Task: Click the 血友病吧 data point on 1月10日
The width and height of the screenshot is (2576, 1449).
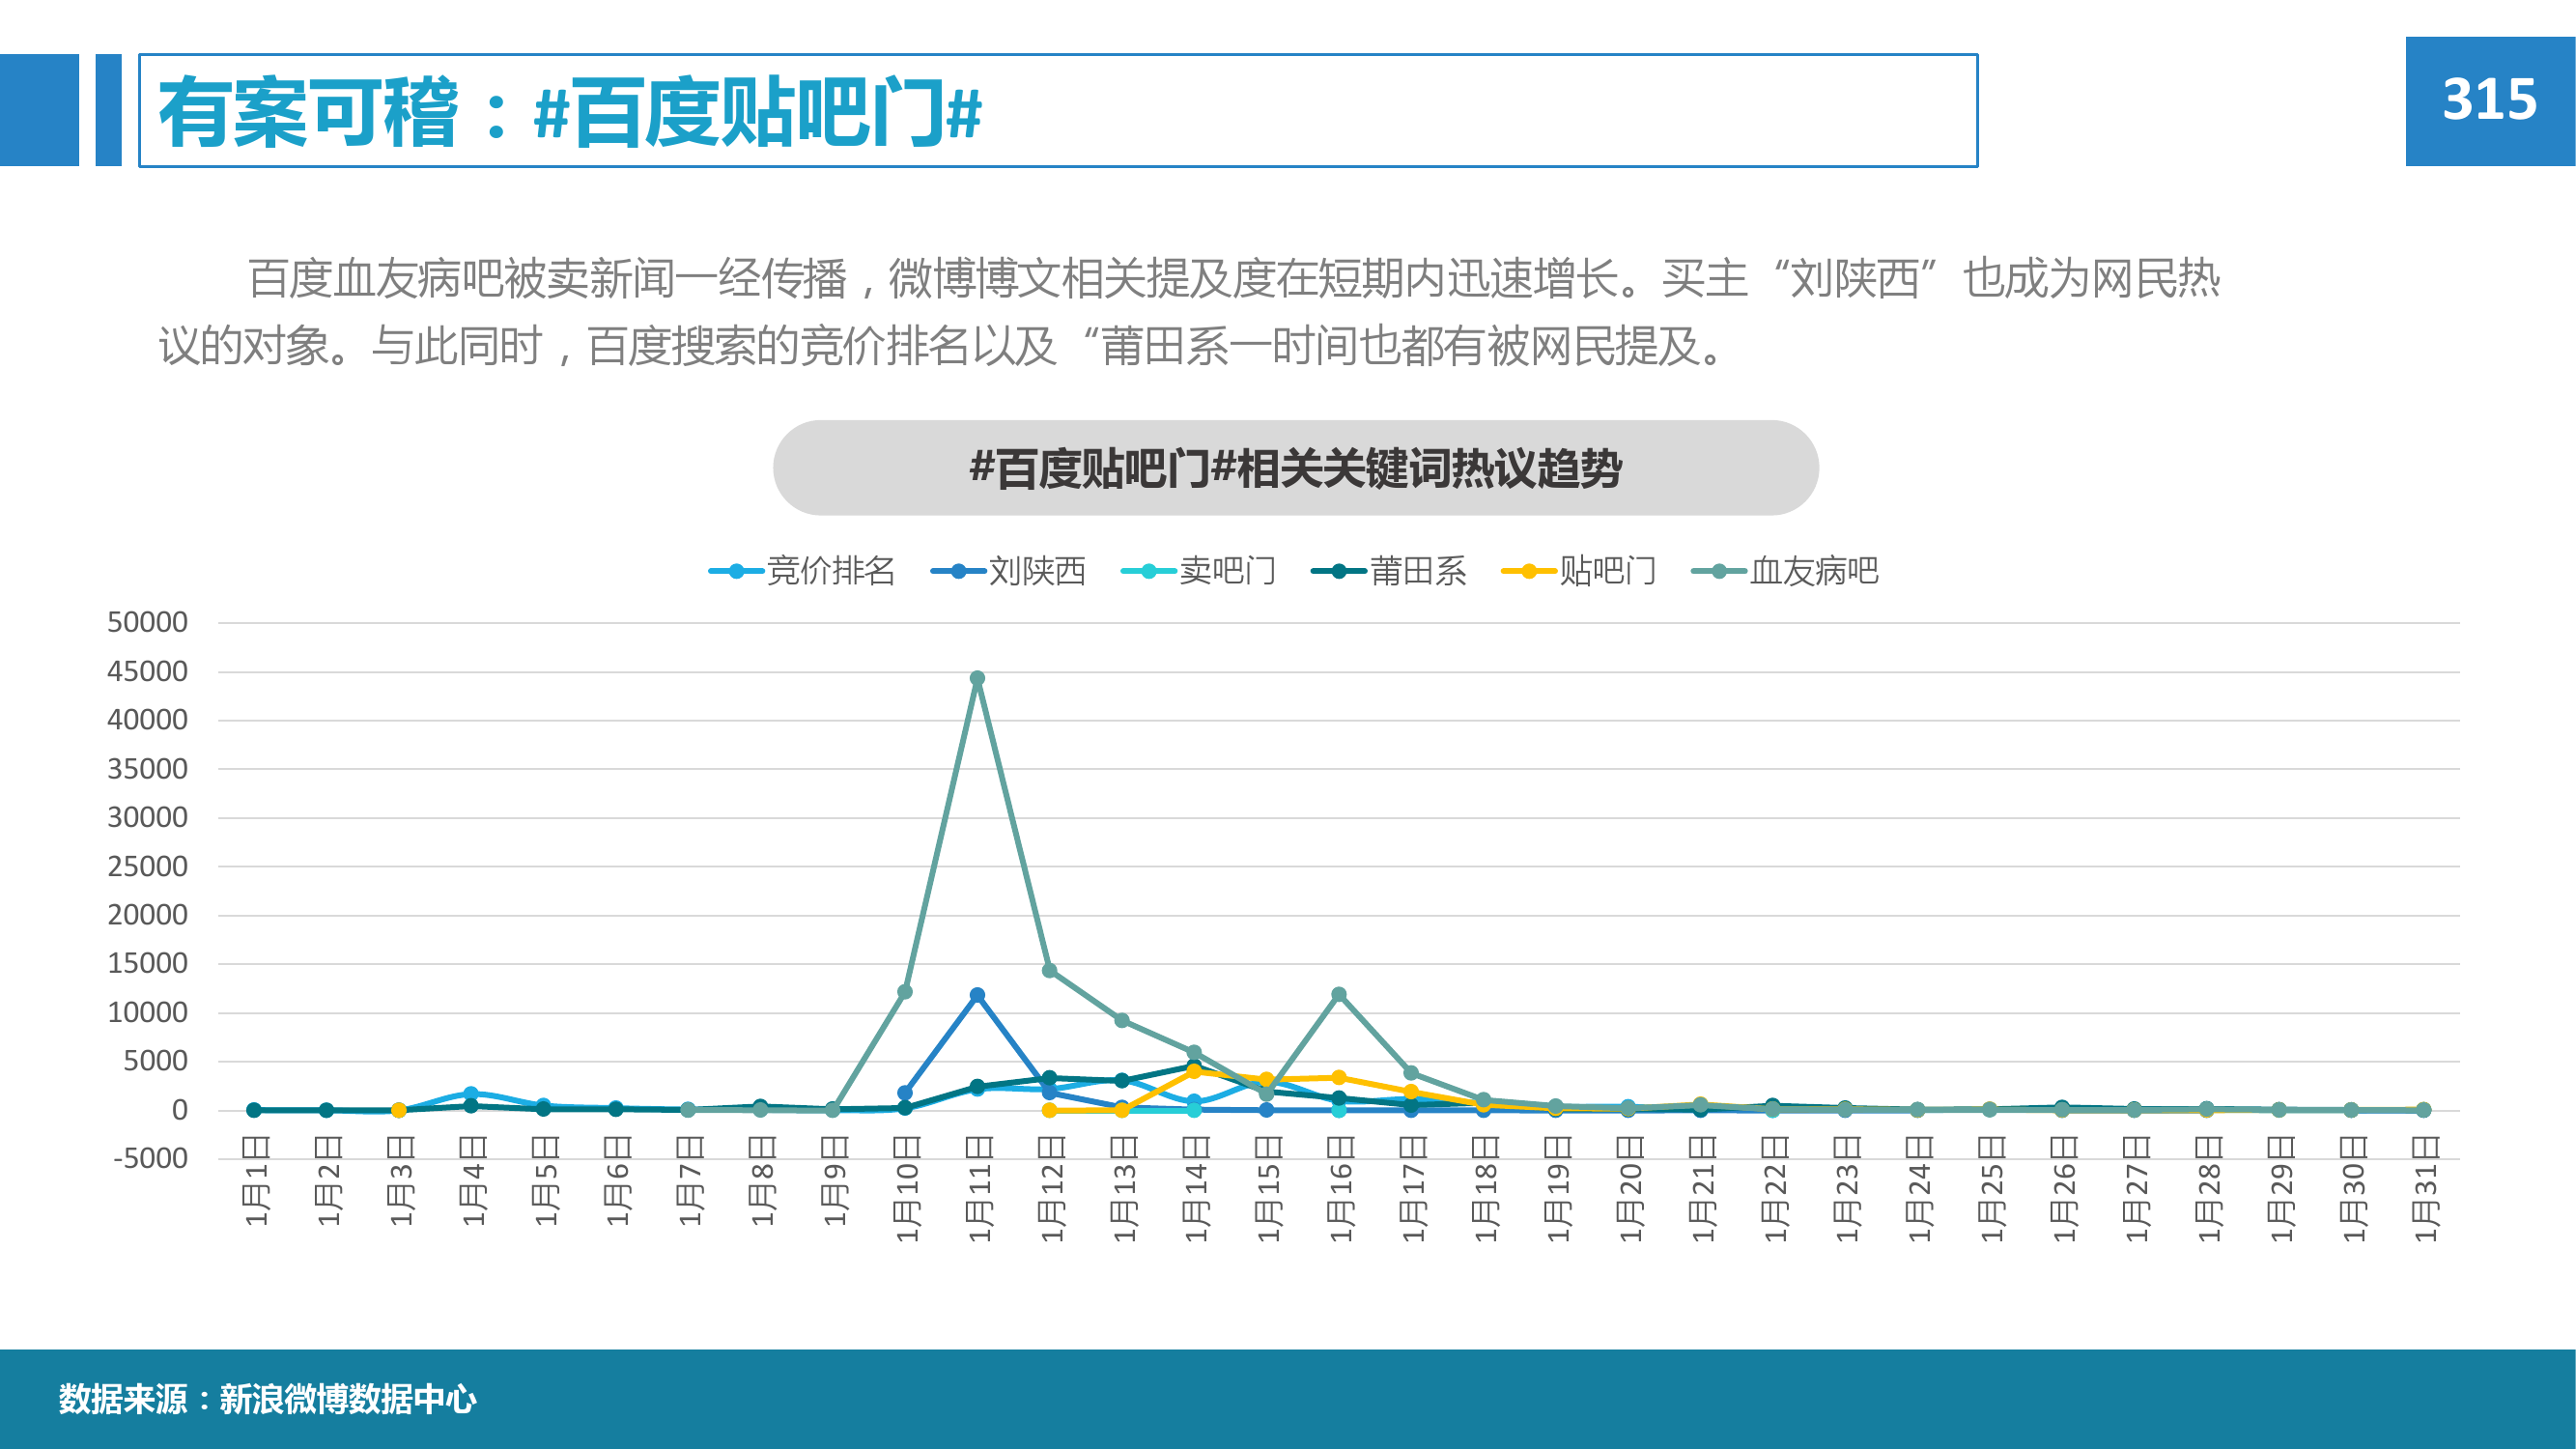Action: (905, 992)
